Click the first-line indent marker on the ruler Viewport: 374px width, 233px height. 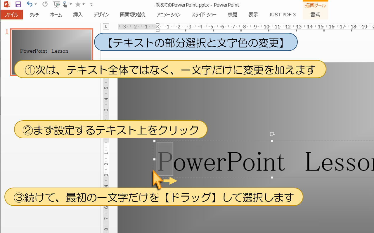(x=158, y=25)
